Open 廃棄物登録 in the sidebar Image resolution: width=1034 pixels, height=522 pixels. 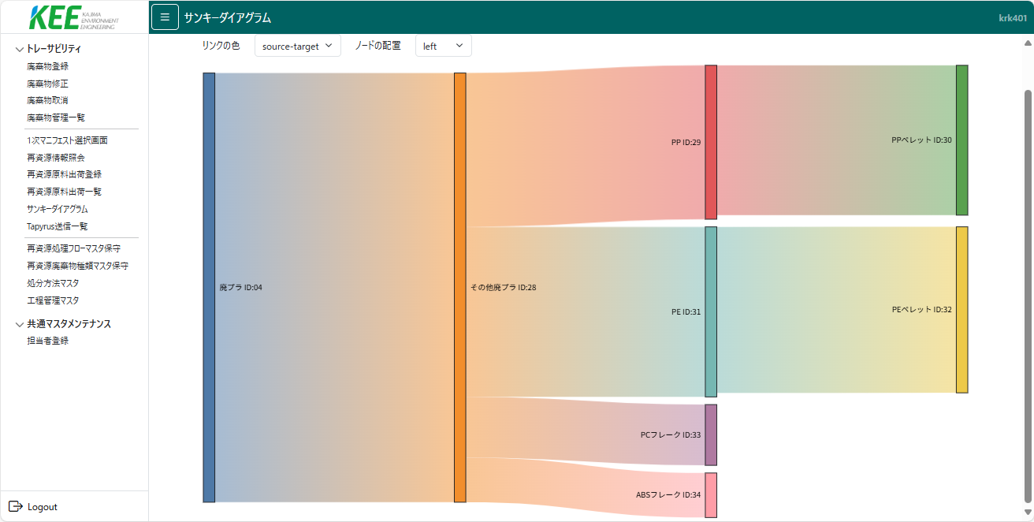47,66
